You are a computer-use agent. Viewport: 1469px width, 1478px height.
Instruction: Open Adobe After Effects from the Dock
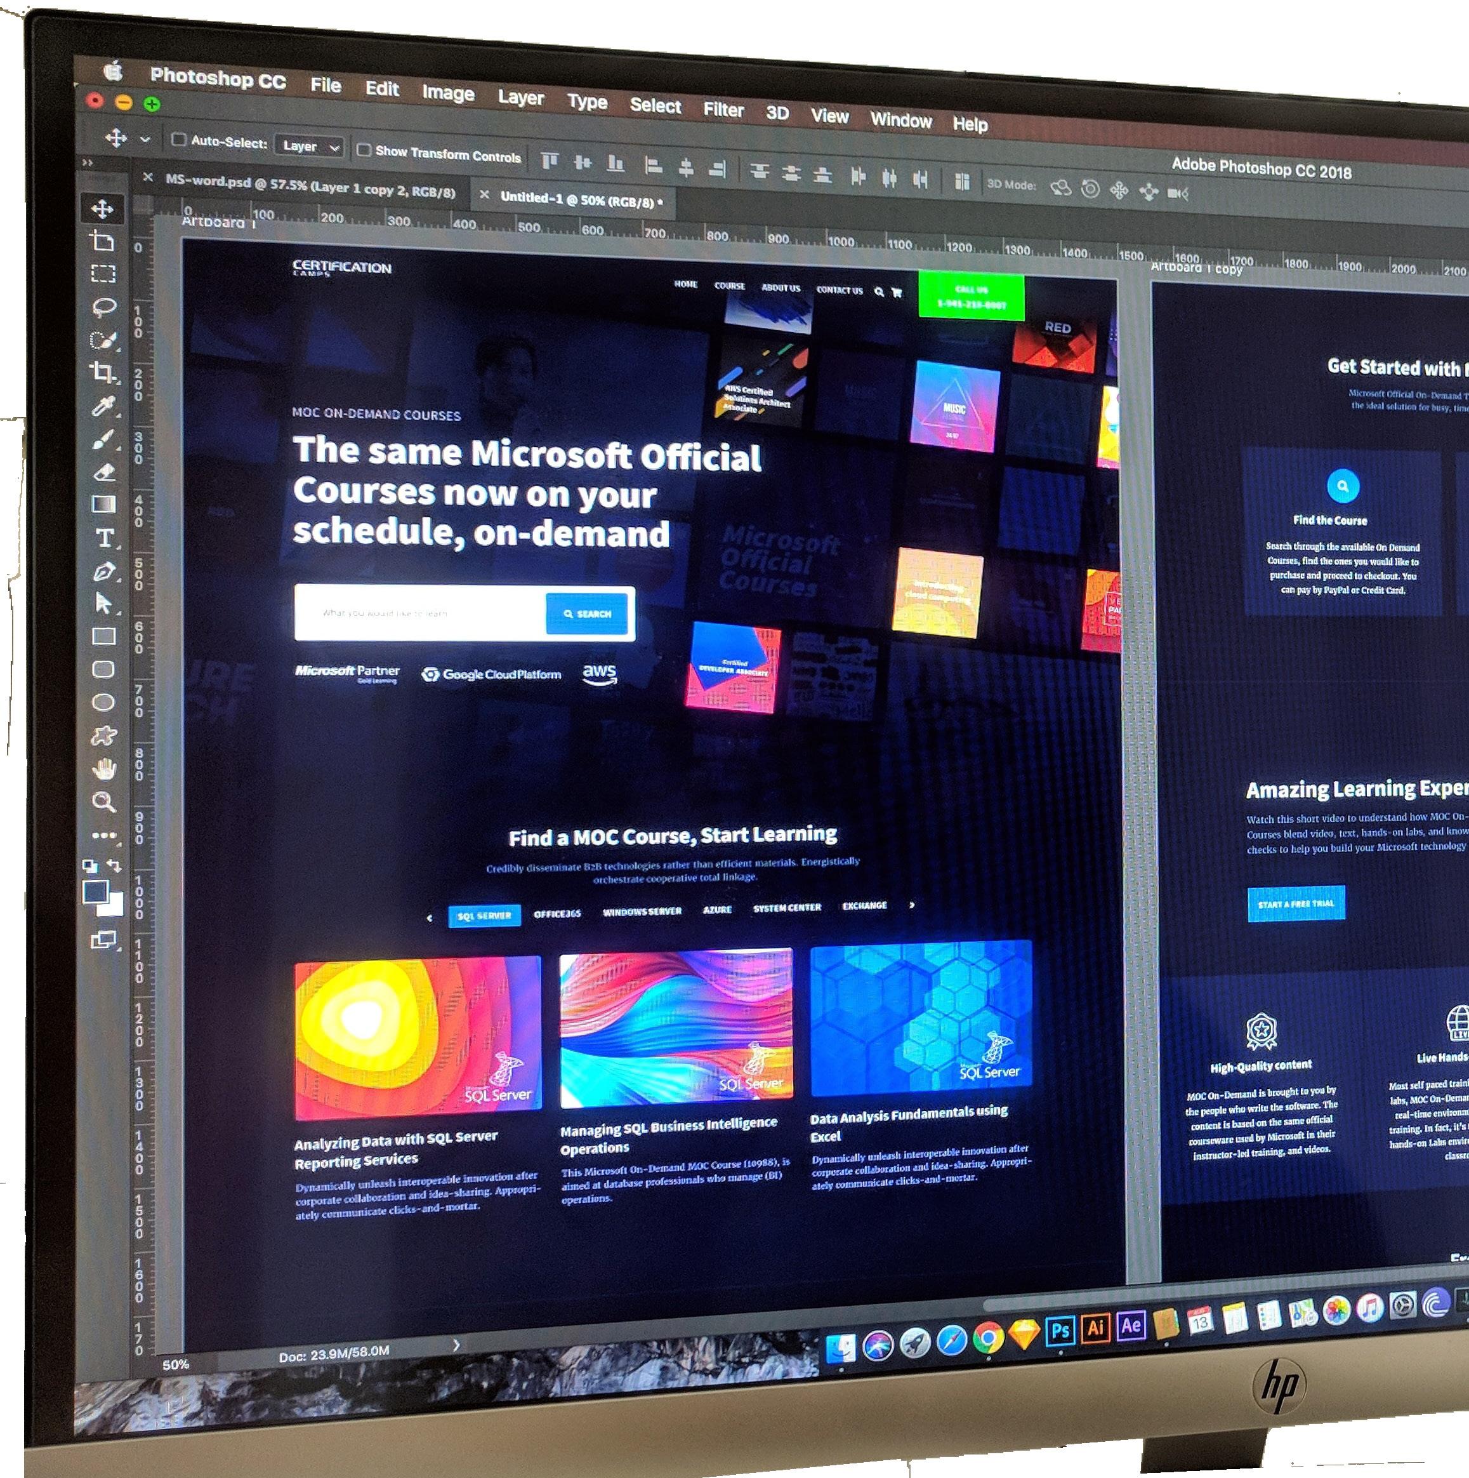pos(1131,1324)
